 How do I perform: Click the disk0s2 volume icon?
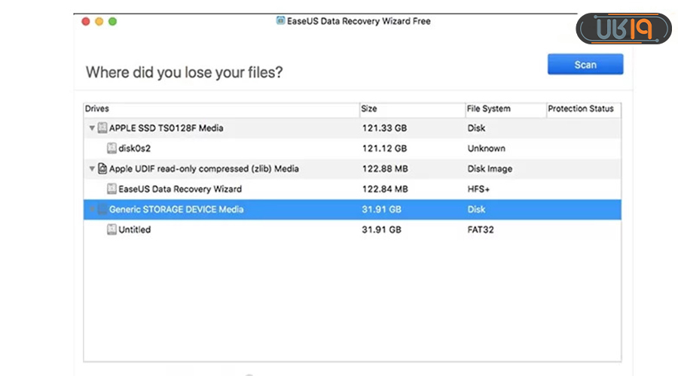click(112, 149)
